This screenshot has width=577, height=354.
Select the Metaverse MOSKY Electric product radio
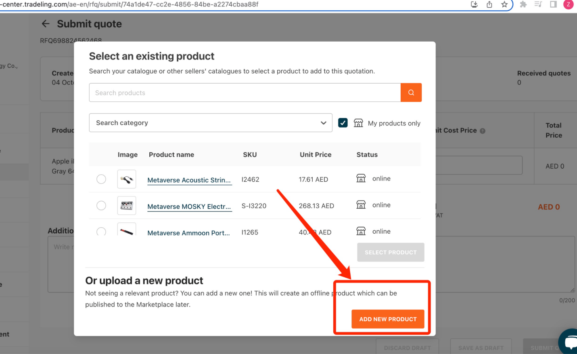click(101, 205)
